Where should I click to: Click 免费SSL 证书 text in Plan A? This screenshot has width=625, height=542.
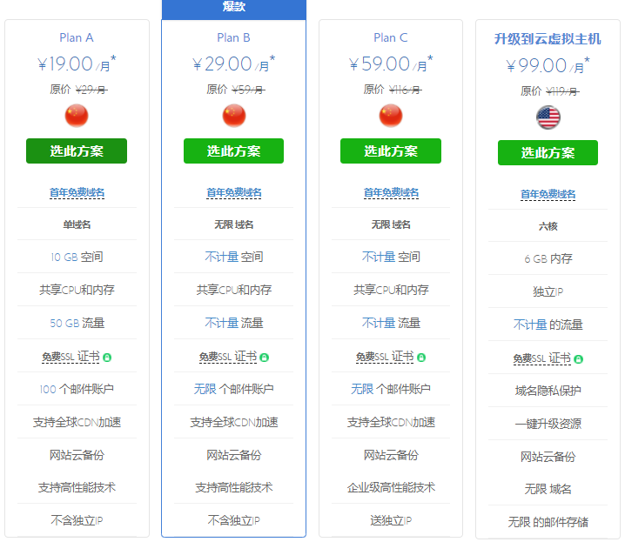(71, 357)
